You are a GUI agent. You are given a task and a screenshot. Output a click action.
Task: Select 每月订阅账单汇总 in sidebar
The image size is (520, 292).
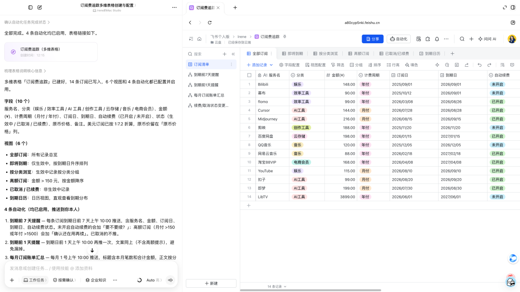tap(211, 95)
